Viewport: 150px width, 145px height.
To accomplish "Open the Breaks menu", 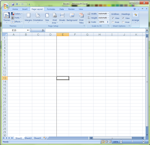I will point(62,18).
